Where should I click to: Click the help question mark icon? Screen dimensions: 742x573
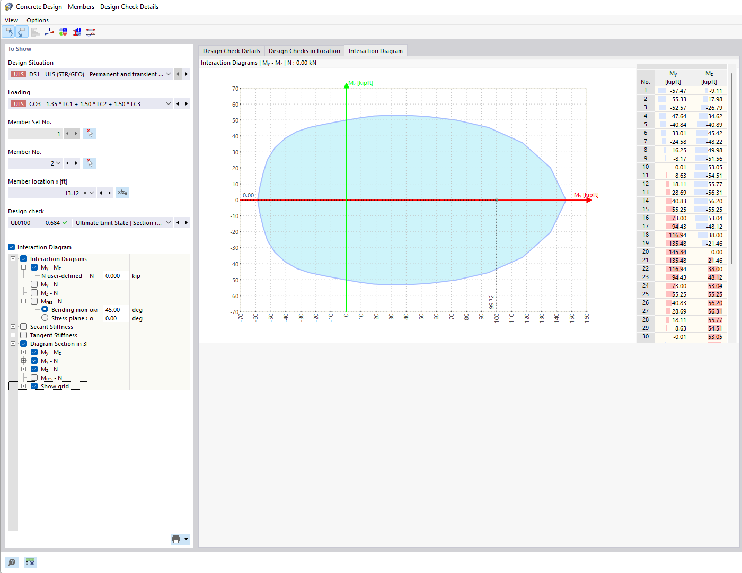pos(12,562)
